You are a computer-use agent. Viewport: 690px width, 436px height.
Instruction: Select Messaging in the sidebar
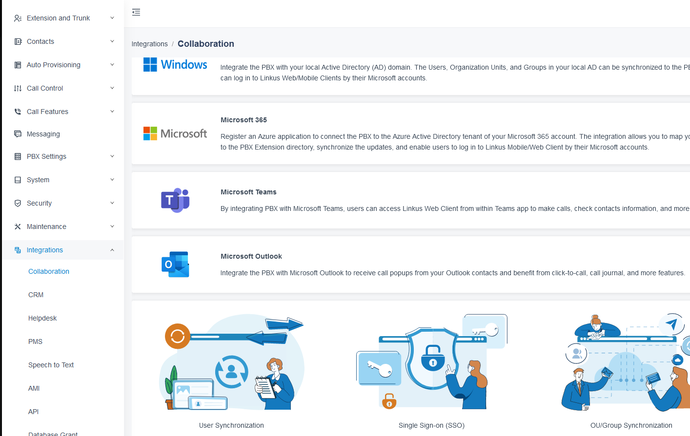coord(43,134)
